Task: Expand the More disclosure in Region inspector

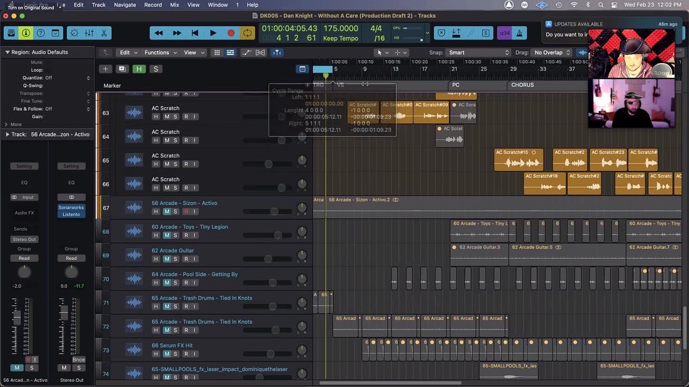Action: 6,124
